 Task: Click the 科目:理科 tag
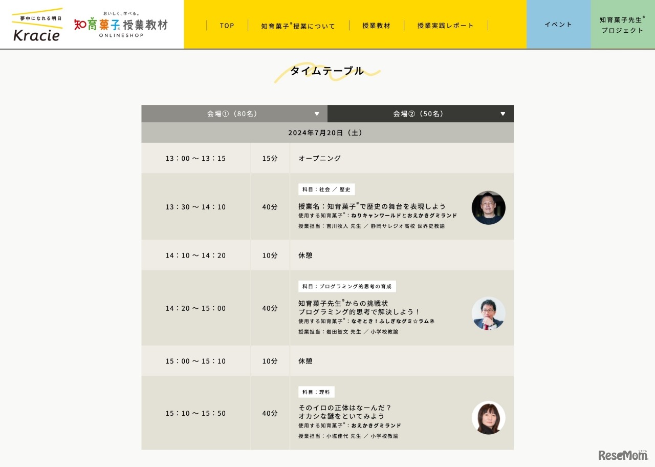316,392
